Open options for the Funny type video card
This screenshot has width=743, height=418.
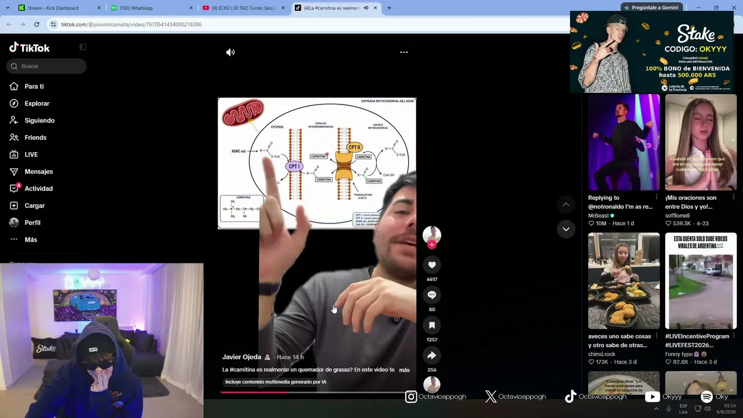click(x=734, y=336)
